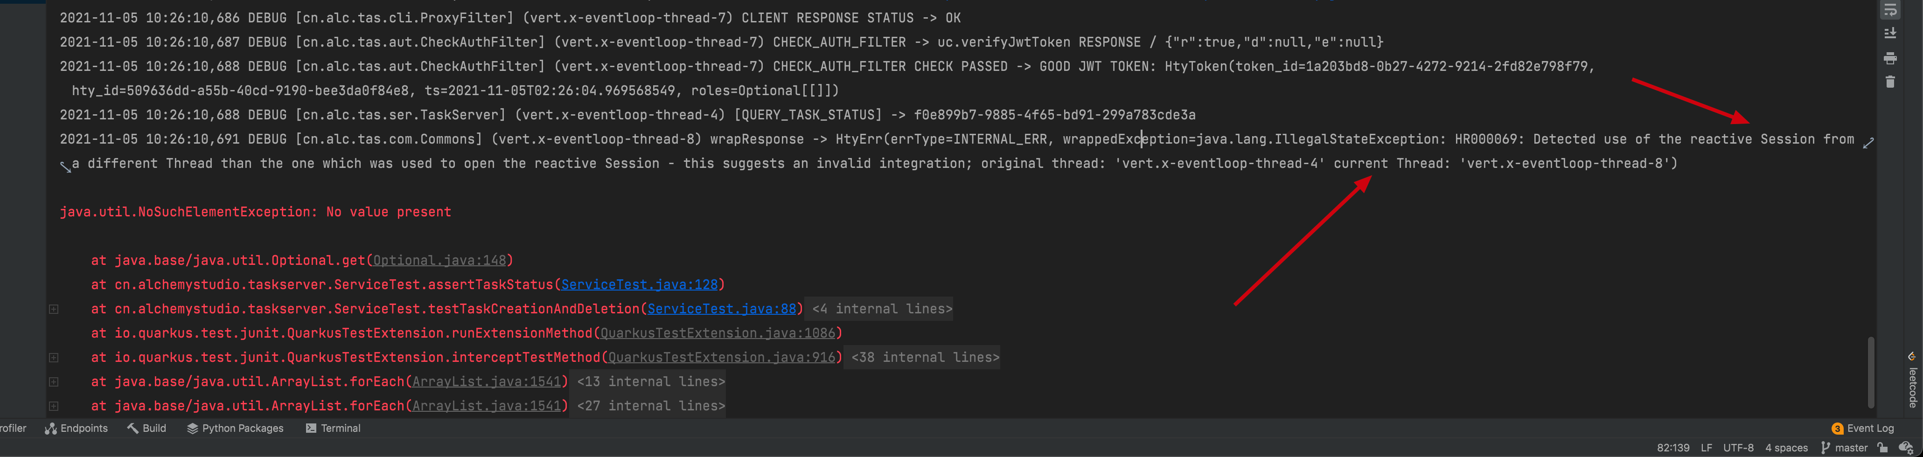Click the Terminal prompt icon
Image resolution: width=1923 pixels, height=457 pixels.
[311, 429]
